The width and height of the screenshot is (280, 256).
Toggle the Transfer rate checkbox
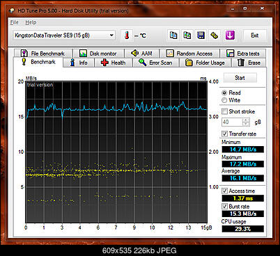click(224, 134)
